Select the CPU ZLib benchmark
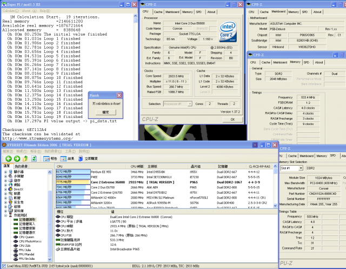The width and height of the screenshot is (346, 269). 24,246
